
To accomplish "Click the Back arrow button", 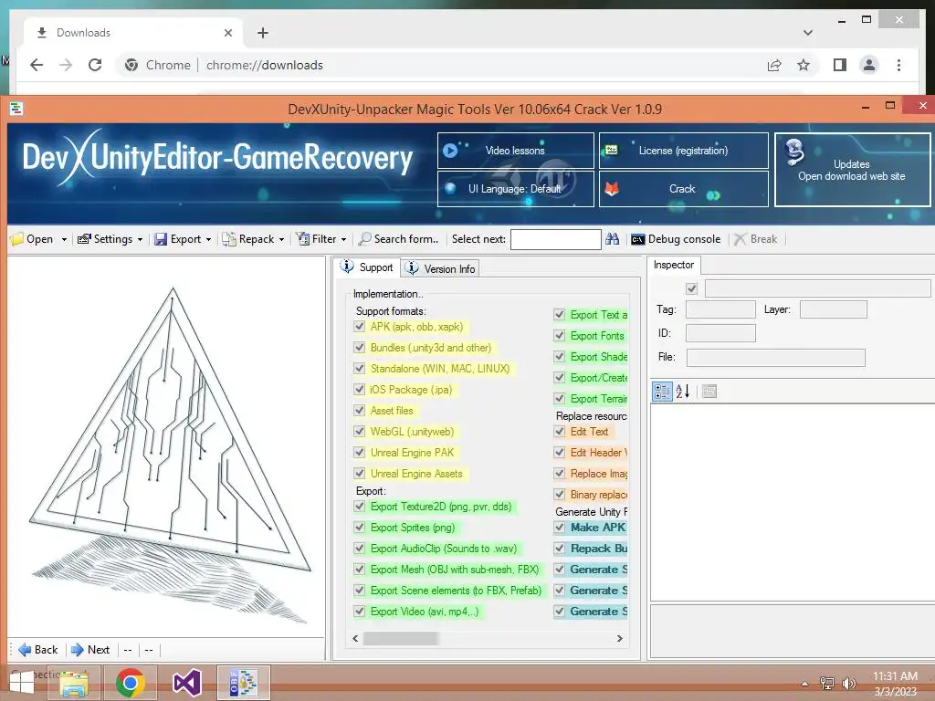I will click(x=38, y=649).
